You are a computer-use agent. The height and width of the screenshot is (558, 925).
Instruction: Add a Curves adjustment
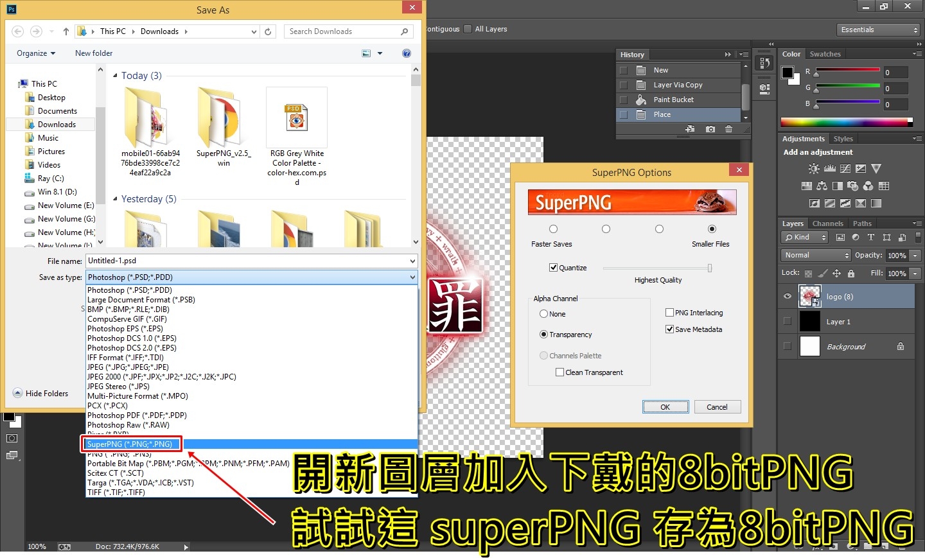pos(845,169)
